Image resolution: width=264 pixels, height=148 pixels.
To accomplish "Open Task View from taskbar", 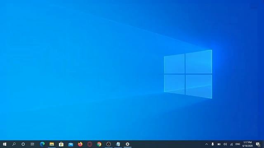I will click(32, 144).
